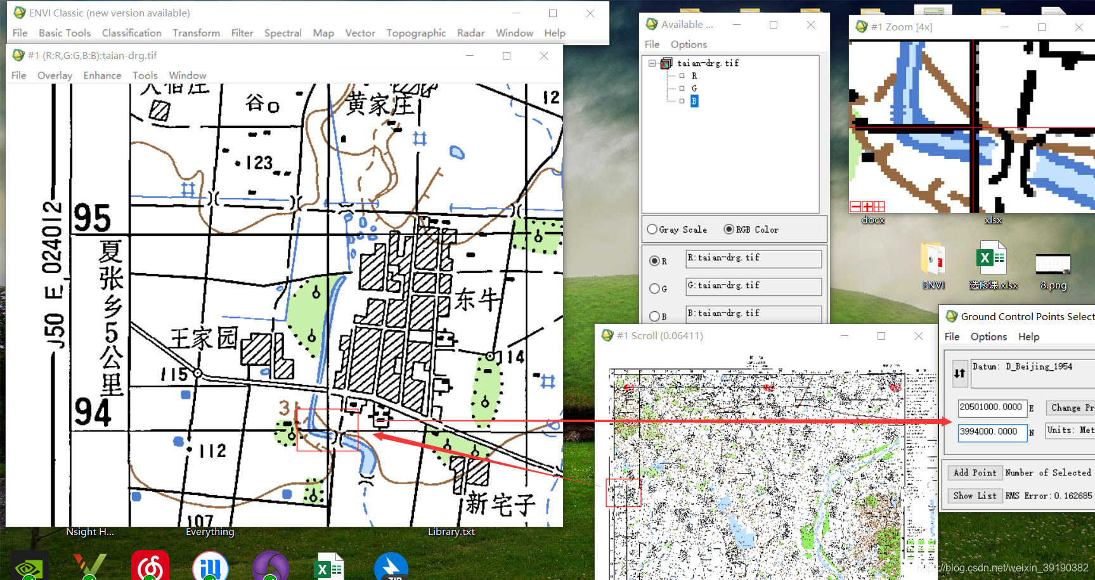Click the Show List button
Screen dimensions: 1095x580
(975, 496)
